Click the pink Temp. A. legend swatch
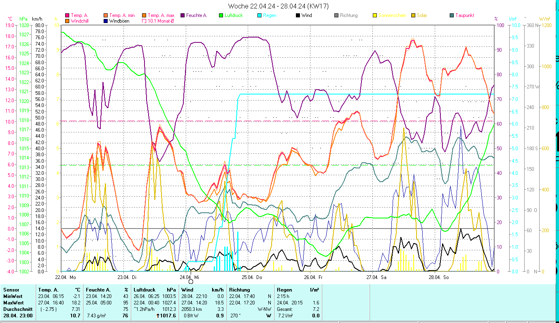 point(67,16)
